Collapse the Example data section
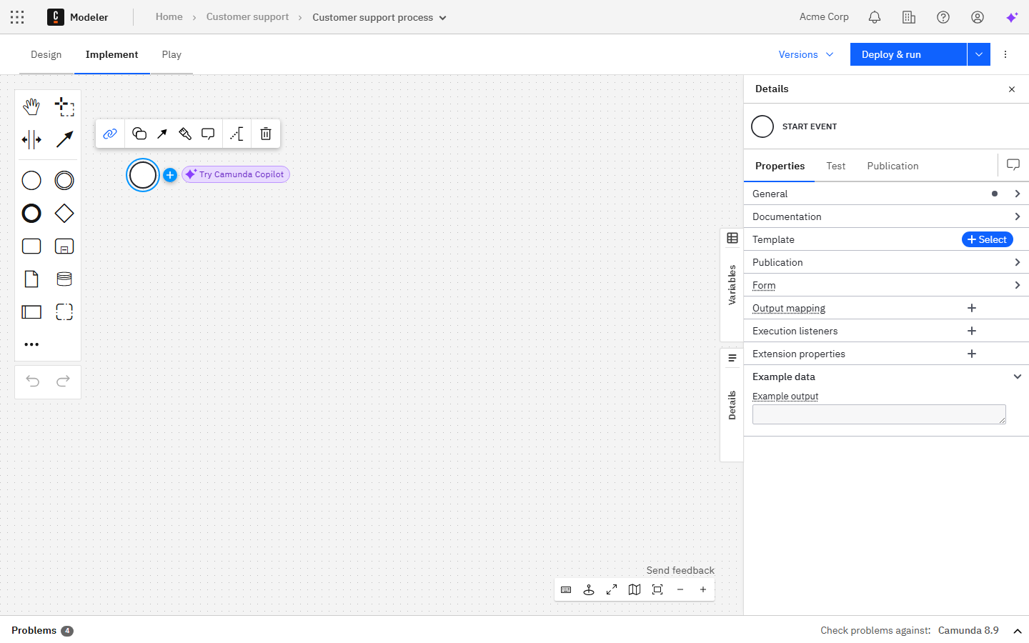This screenshot has height=643, width=1029. (x=1017, y=377)
